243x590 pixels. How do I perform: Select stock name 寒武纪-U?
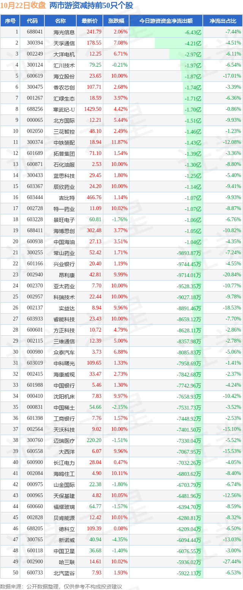65,109
